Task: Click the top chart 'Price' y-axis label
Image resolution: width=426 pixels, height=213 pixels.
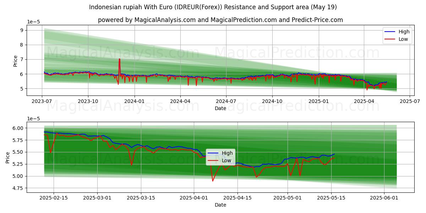Action: click(x=15, y=60)
